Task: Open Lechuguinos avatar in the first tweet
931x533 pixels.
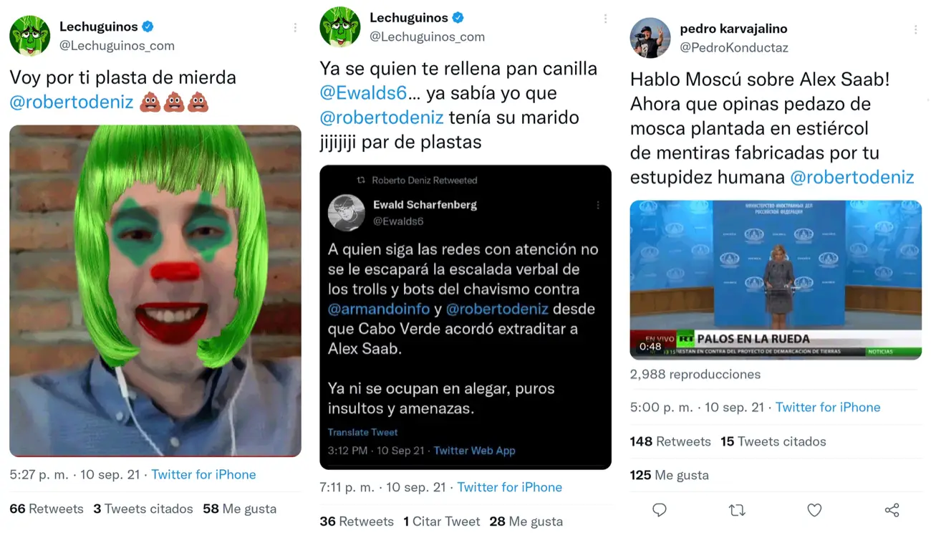Action: tap(30, 35)
